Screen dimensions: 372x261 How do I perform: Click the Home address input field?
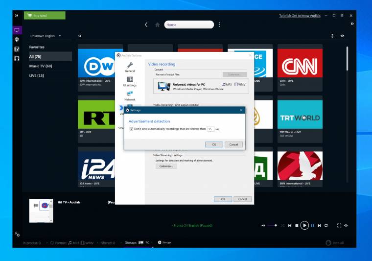(189, 24)
